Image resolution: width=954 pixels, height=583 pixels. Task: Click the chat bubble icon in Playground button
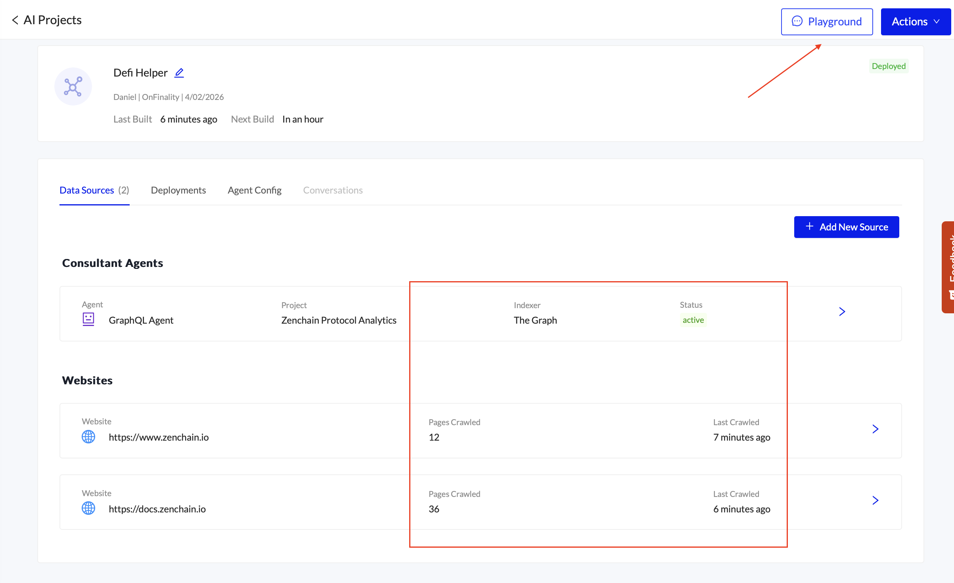797,21
